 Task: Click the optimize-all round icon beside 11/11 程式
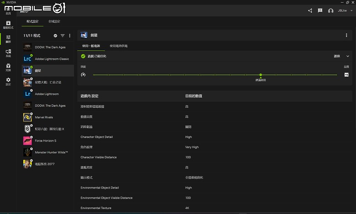click(x=55, y=36)
